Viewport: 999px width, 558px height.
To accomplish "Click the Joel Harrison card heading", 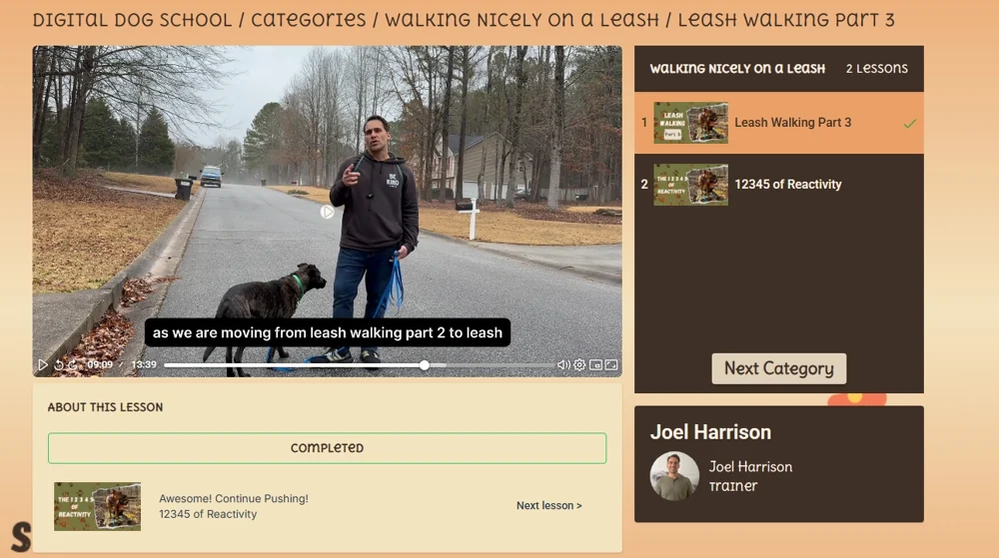I will click(x=710, y=432).
